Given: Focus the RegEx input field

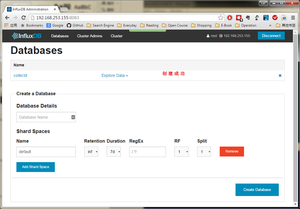Looking at the screenshot, I should [x=148, y=152].
